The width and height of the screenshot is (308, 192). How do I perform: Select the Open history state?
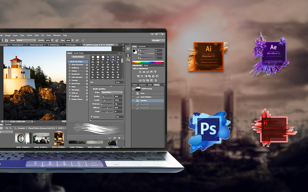[x=148, y=93]
